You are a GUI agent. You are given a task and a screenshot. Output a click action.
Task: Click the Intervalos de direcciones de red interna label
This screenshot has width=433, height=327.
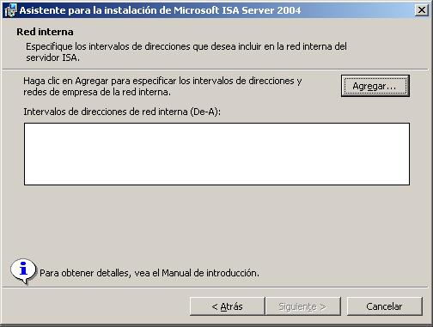point(122,112)
